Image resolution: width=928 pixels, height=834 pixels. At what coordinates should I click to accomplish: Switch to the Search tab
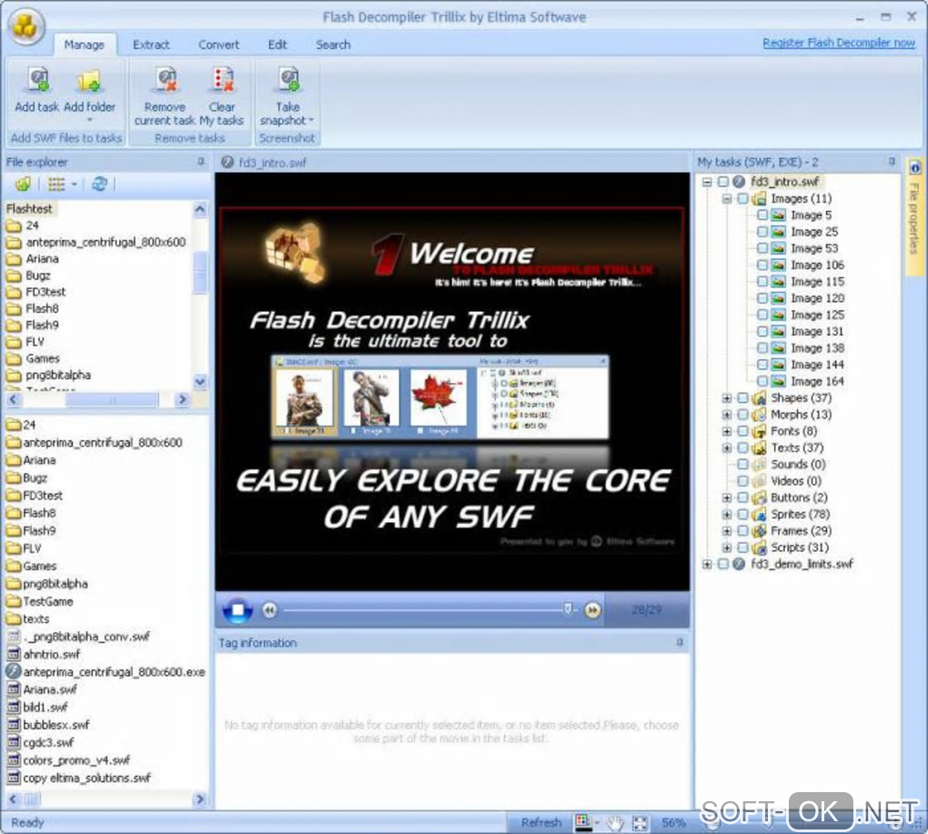pyautogui.click(x=333, y=45)
